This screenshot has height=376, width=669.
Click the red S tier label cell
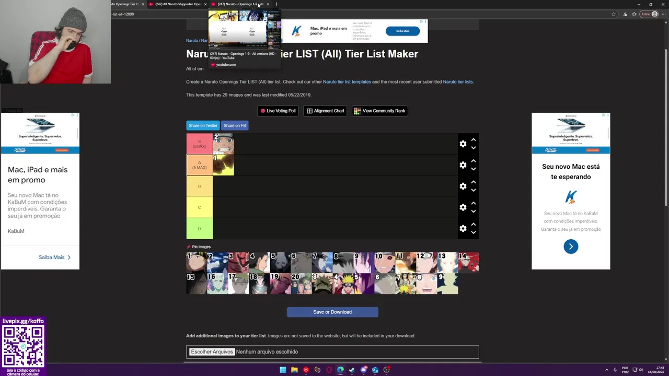(x=199, y=144)
